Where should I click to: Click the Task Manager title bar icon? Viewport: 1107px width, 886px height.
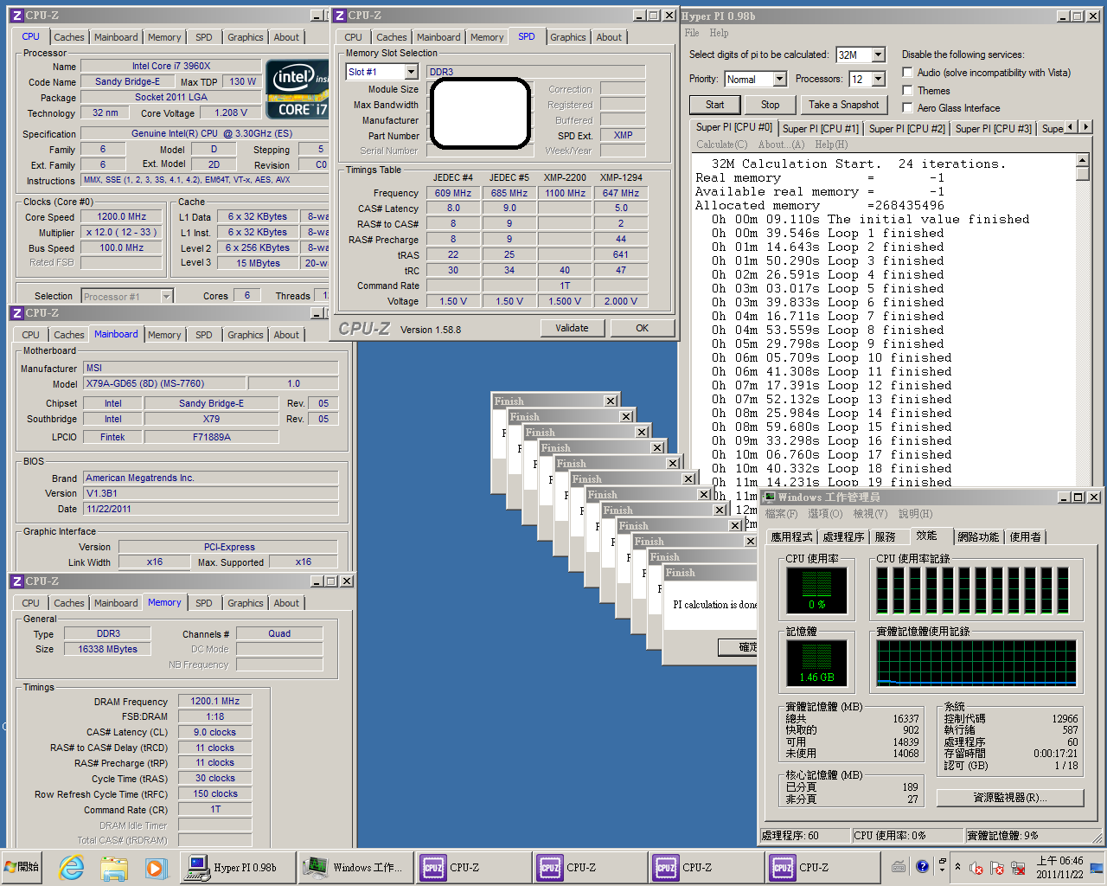(x=769, y=498)
